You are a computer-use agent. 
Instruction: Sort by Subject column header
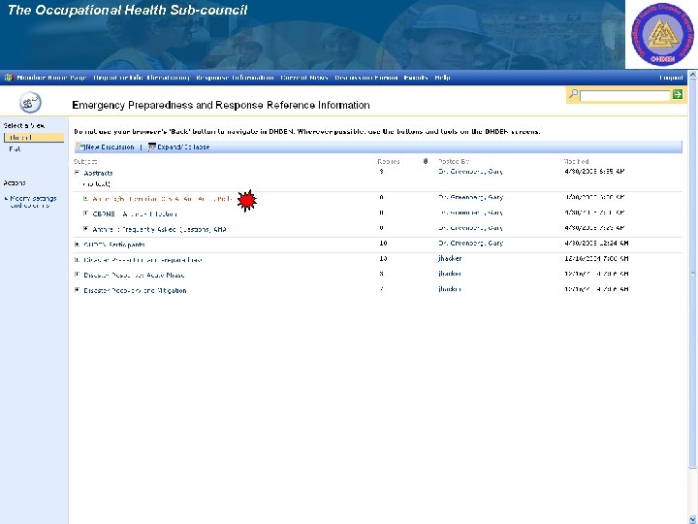[85, 161]
